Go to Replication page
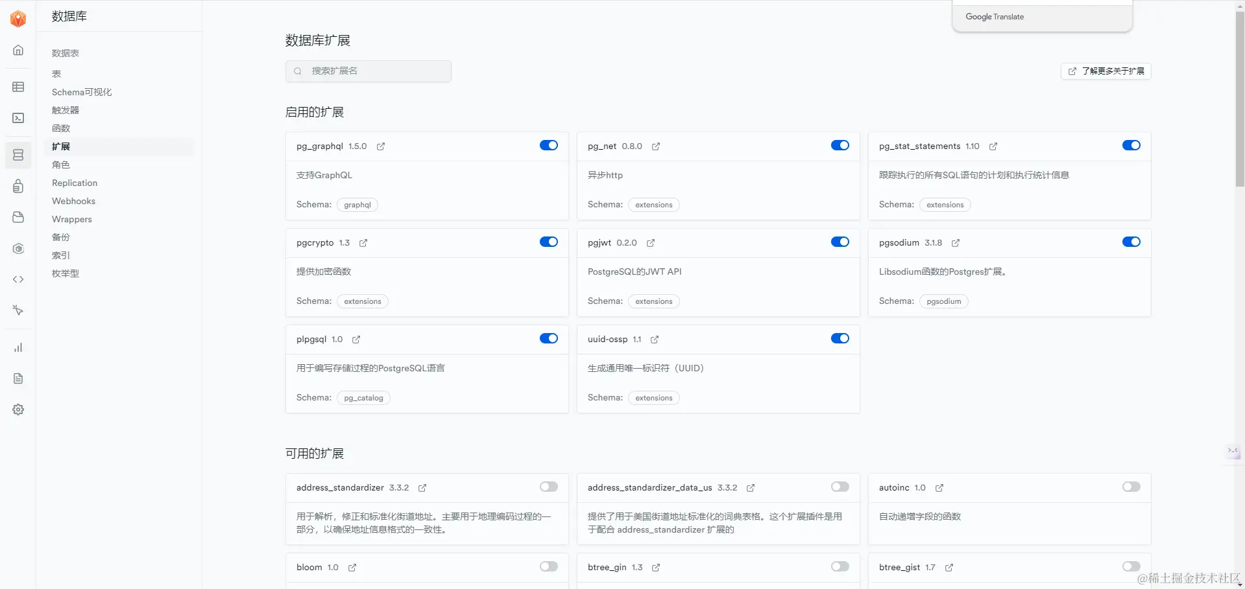This screenshot has width=1245, height=589. tap(75, 183)
